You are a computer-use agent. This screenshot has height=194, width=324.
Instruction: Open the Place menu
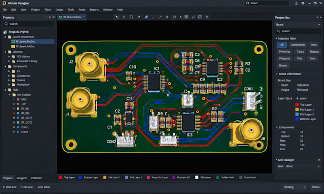48,10
